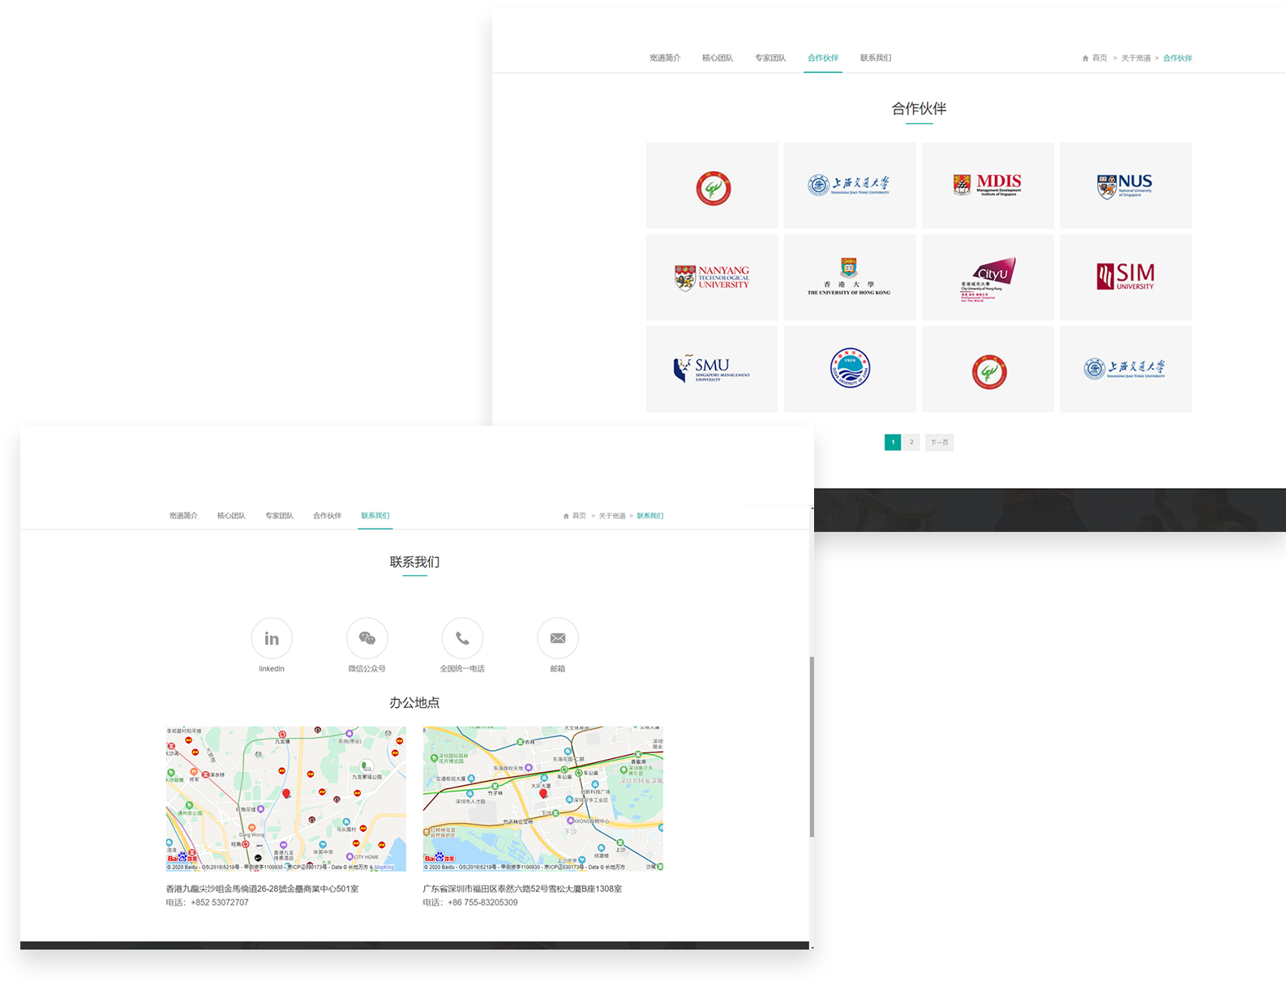Screen dimensions: 1286x982
Task: Select 合作伙伴 tab on partners page
Action: pyautogui.click(x=823, y=58)
